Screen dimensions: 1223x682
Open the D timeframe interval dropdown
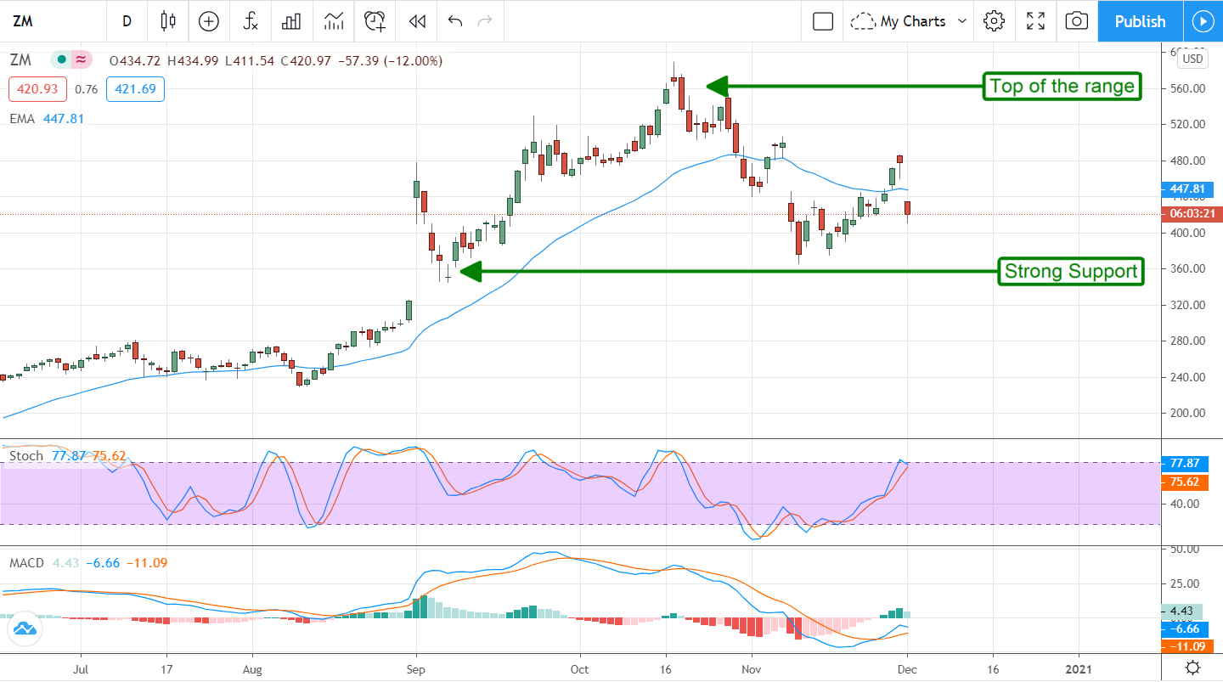(x=127, y=21)
